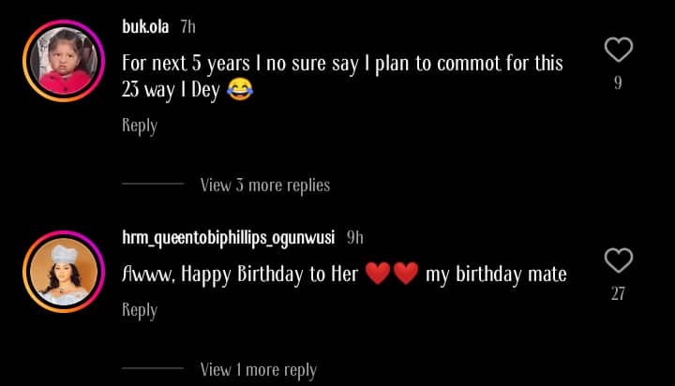675x386 pixels.
Task: Click the line beside View 3 more replies
Action: click(x=153, y=184)
